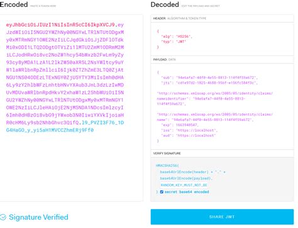Toggle the secret base64 encoded checkbox
Screen dimensions: 298x228
162,191
